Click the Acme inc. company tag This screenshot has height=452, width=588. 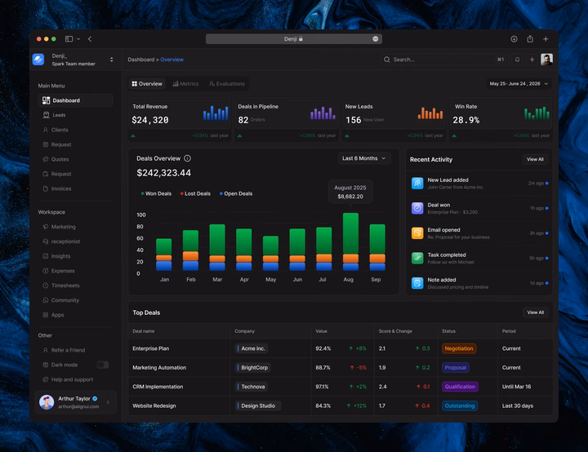(252, 348)
